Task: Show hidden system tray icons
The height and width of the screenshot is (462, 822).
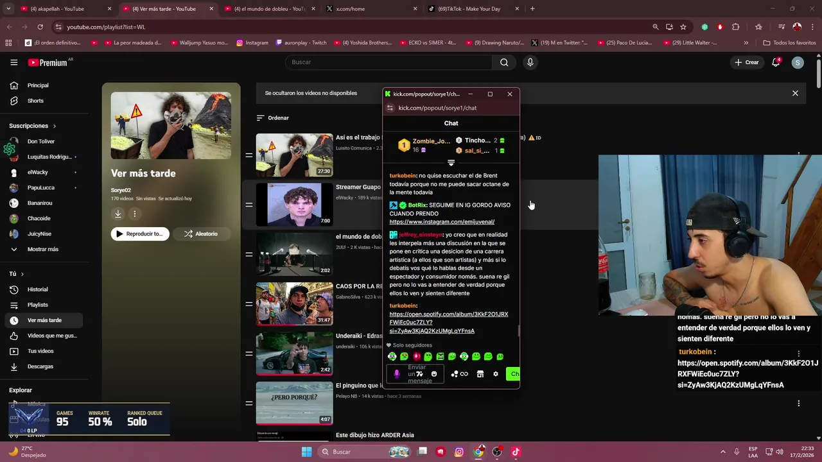Action: click(x=722, y=452)
